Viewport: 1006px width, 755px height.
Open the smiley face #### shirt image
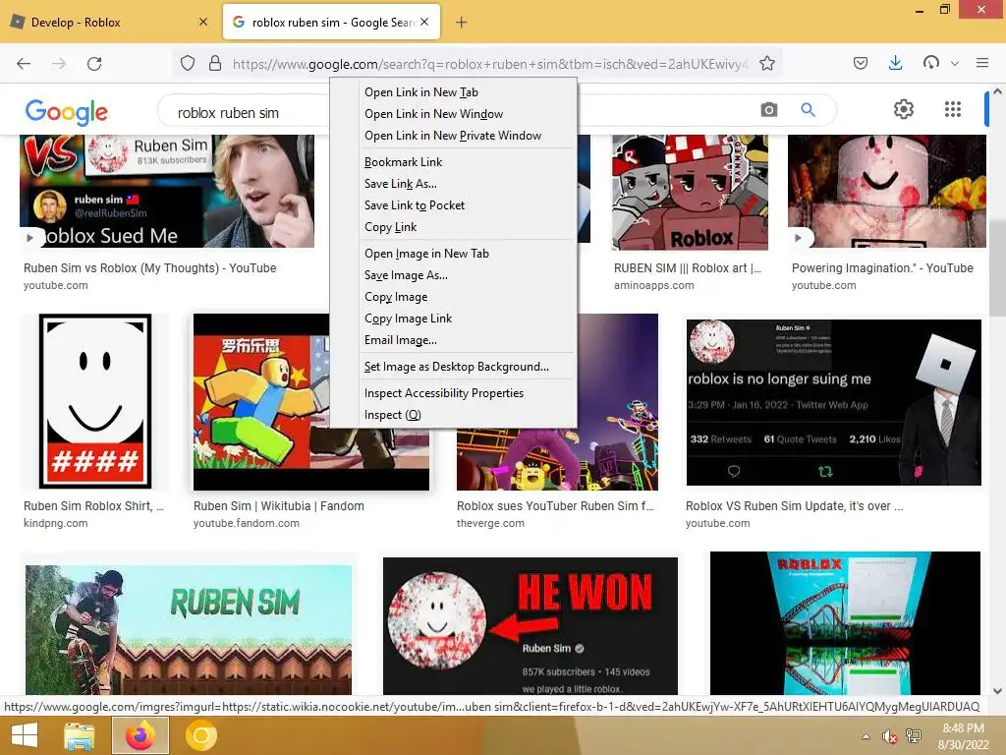tap(95, 401)
